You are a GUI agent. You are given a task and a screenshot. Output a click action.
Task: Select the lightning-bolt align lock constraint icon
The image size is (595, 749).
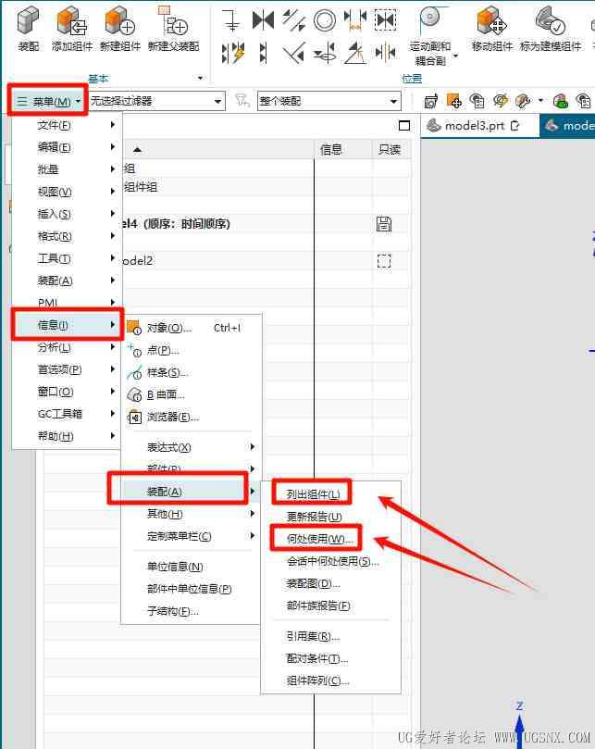(233, 53)
